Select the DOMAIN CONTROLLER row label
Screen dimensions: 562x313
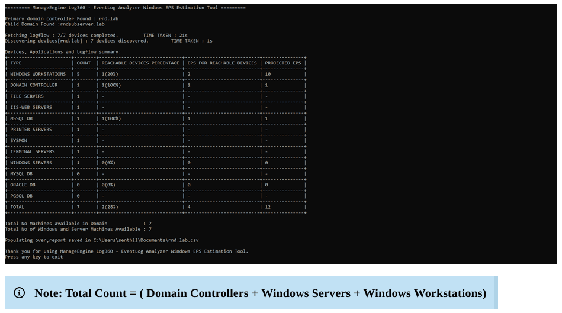coord(34,85)
